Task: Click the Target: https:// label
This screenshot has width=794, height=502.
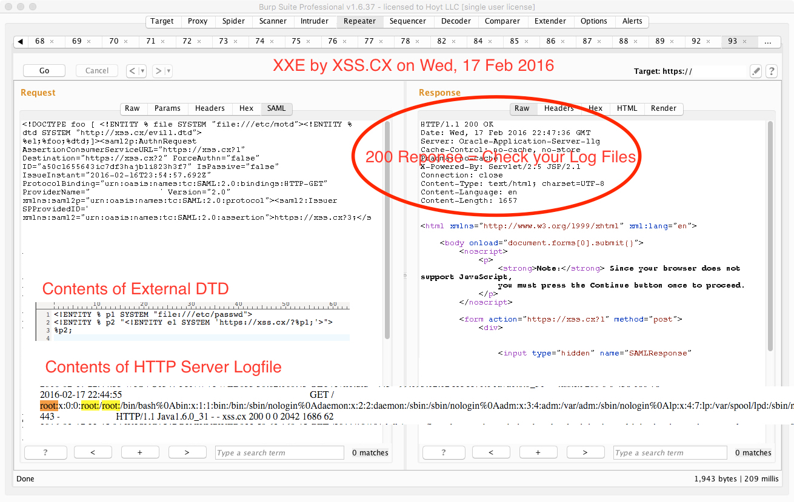Action: pos(663,71)
